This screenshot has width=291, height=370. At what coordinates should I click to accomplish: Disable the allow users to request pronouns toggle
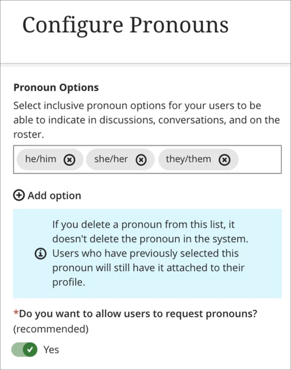click(x=24, y=349)
